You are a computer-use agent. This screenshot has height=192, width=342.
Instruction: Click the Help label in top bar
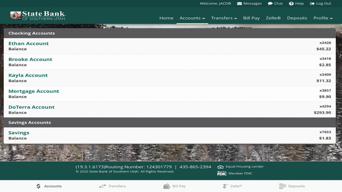(x=300, y=4)
